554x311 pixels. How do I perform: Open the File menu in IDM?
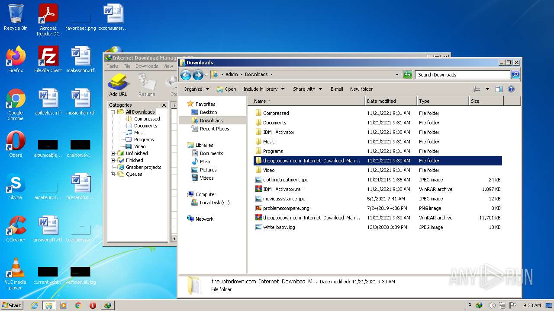(127, 66)
